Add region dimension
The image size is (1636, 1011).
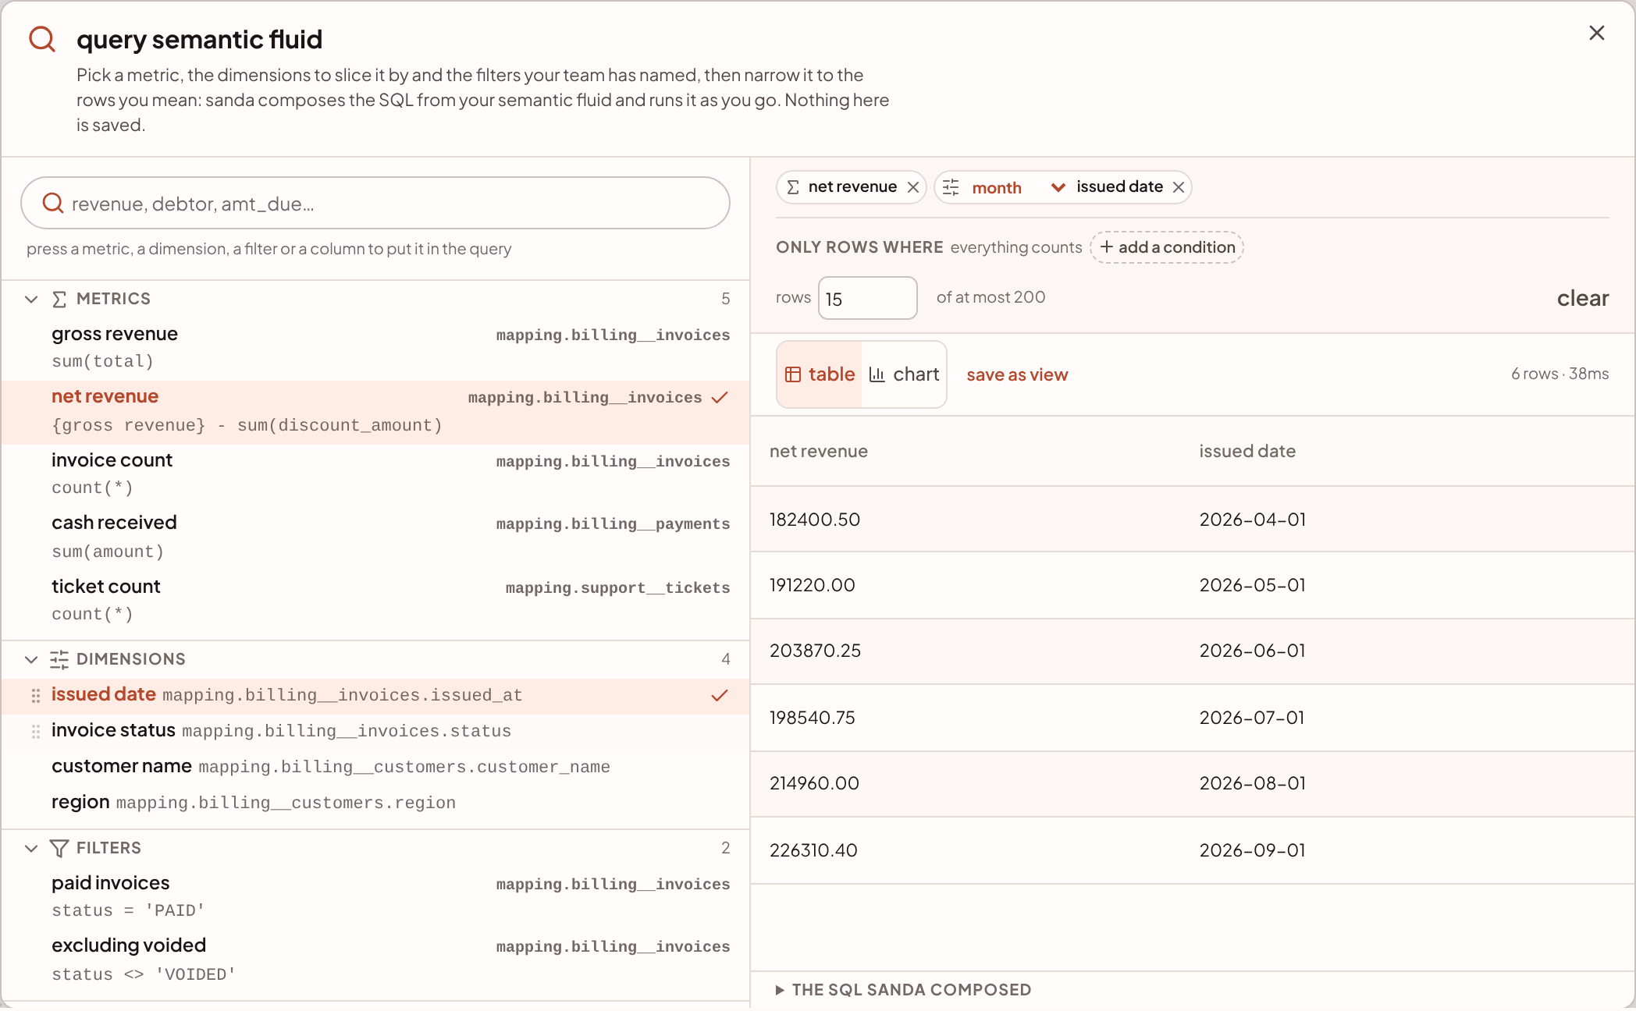(x=375, y=803)
